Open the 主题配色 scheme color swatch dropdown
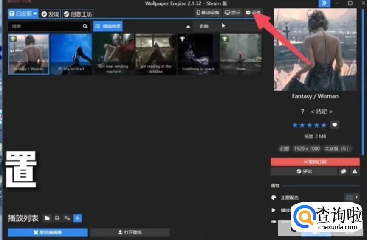This screenshot has width=367, height=240. click(352, 198)
